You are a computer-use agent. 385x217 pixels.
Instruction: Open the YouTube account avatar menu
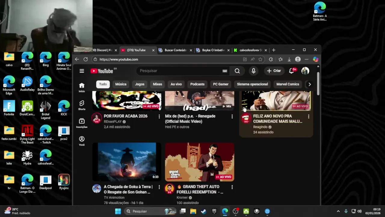305,71
